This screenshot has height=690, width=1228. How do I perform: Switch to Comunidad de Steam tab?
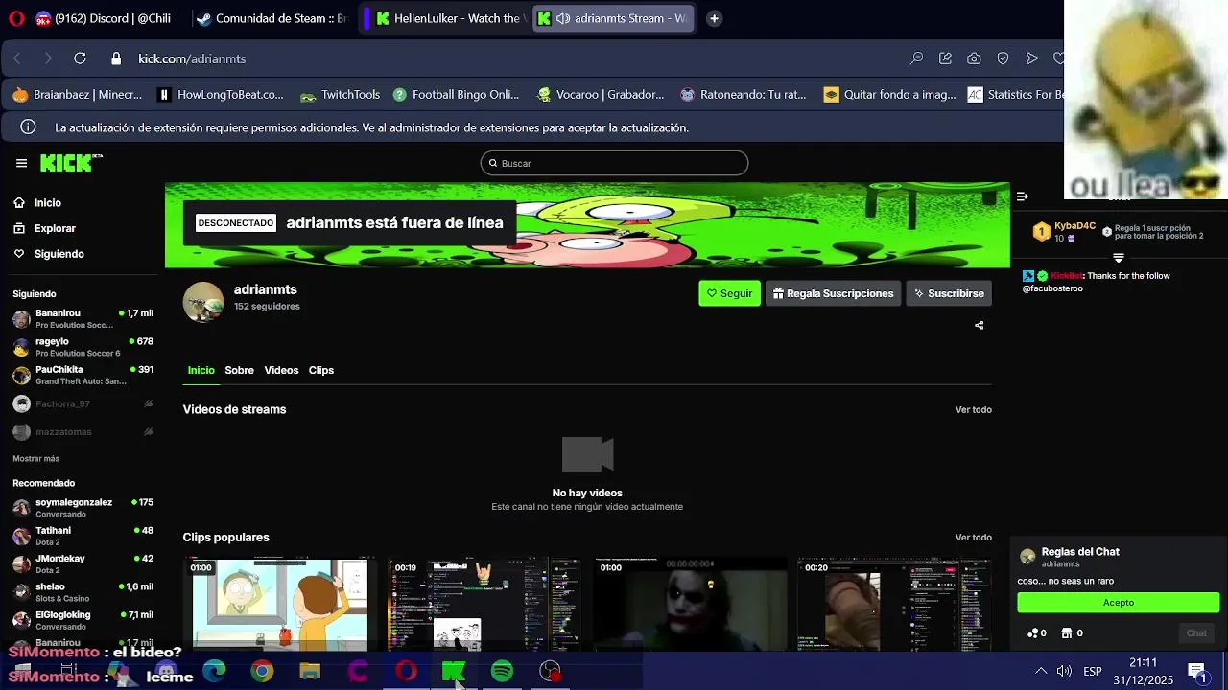[x=271, y=18]
